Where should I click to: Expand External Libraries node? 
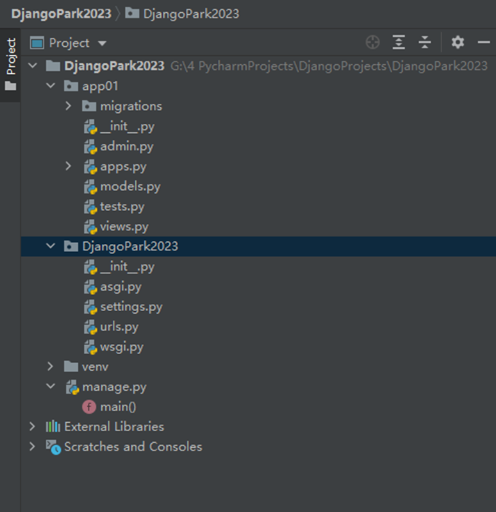[32, 427]
